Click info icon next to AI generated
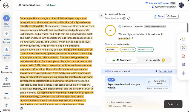 [132, 38]
